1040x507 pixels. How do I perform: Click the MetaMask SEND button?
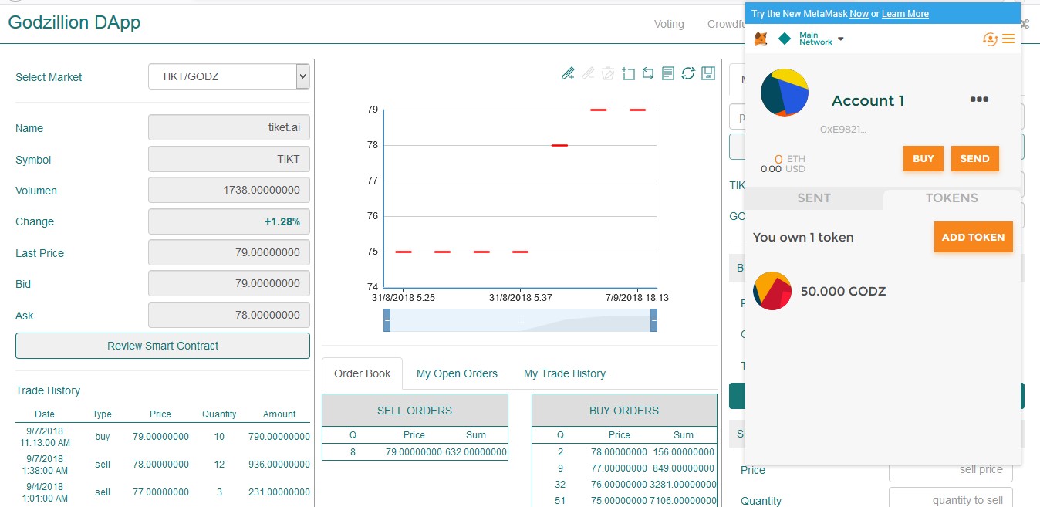click(974, 158)
